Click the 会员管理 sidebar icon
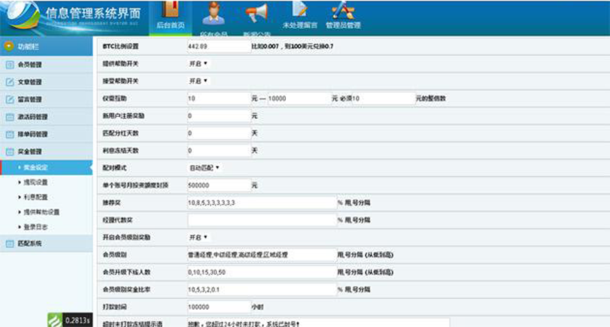This screenshot has height=327, width=610. pos(10,65)
